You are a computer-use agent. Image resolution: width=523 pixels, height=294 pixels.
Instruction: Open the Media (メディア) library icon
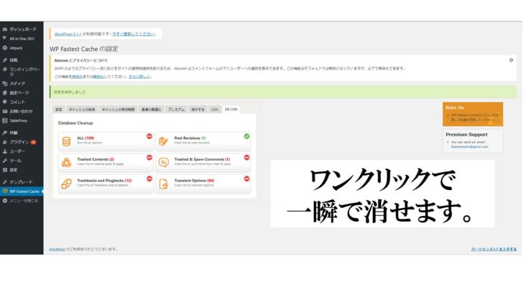coord(4,84)
